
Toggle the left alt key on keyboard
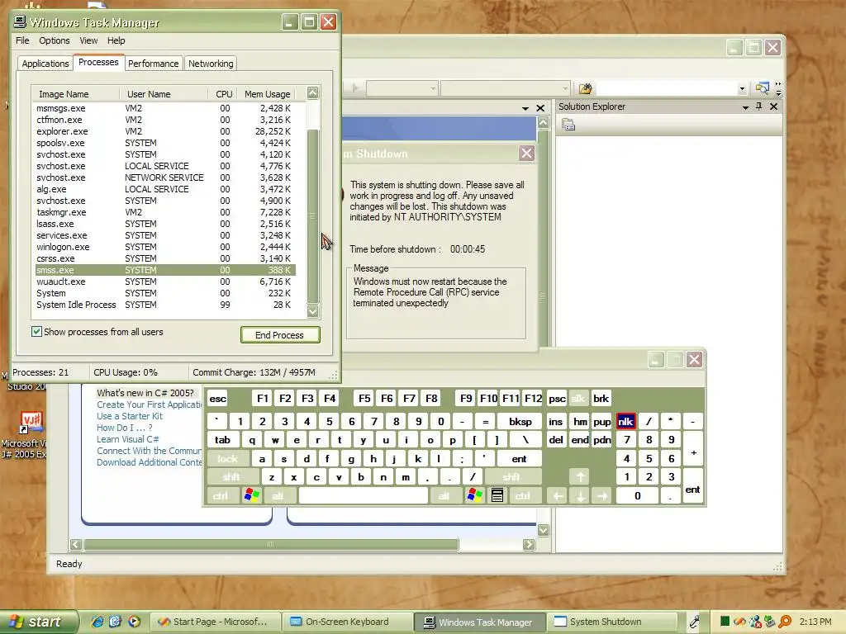(x=278, y=495)
